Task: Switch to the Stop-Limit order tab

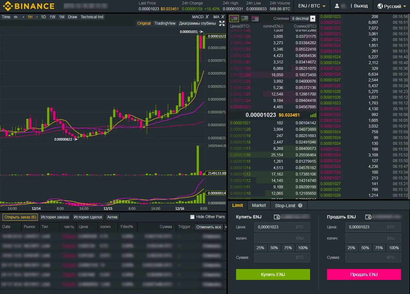Action: (x=289, y=205)
